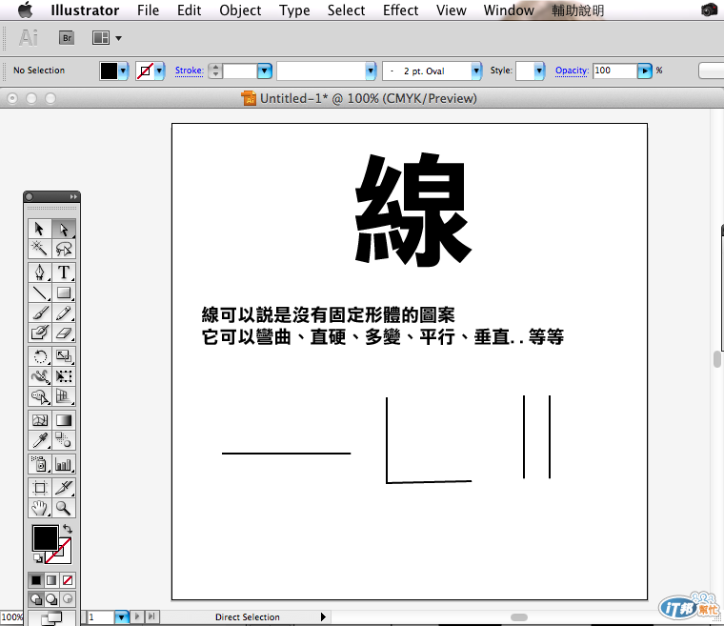Open the Arrange Documents dropdown
Image resolution: width=724 pixels, height=626 pixels.
[x=107, y=38]
